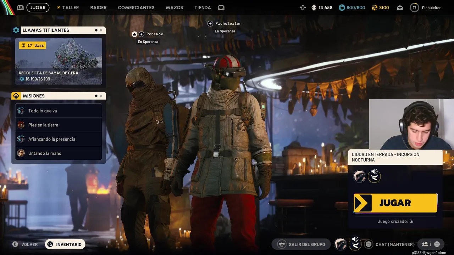
Task: Click the right-stick icon in the top bar
Action: click(x=303, y=7)
